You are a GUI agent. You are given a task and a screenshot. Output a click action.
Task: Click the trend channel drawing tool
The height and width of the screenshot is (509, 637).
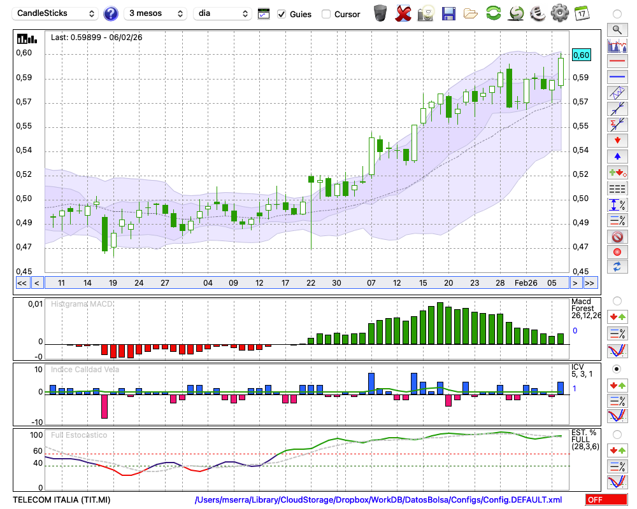point(617,92)
